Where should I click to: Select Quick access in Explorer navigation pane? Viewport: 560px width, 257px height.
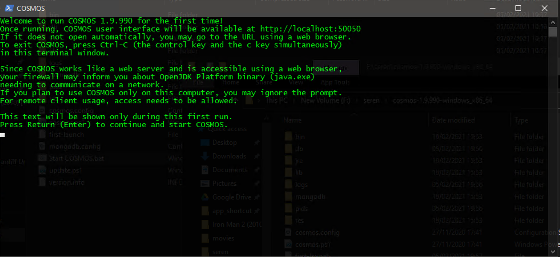point(227,129)
